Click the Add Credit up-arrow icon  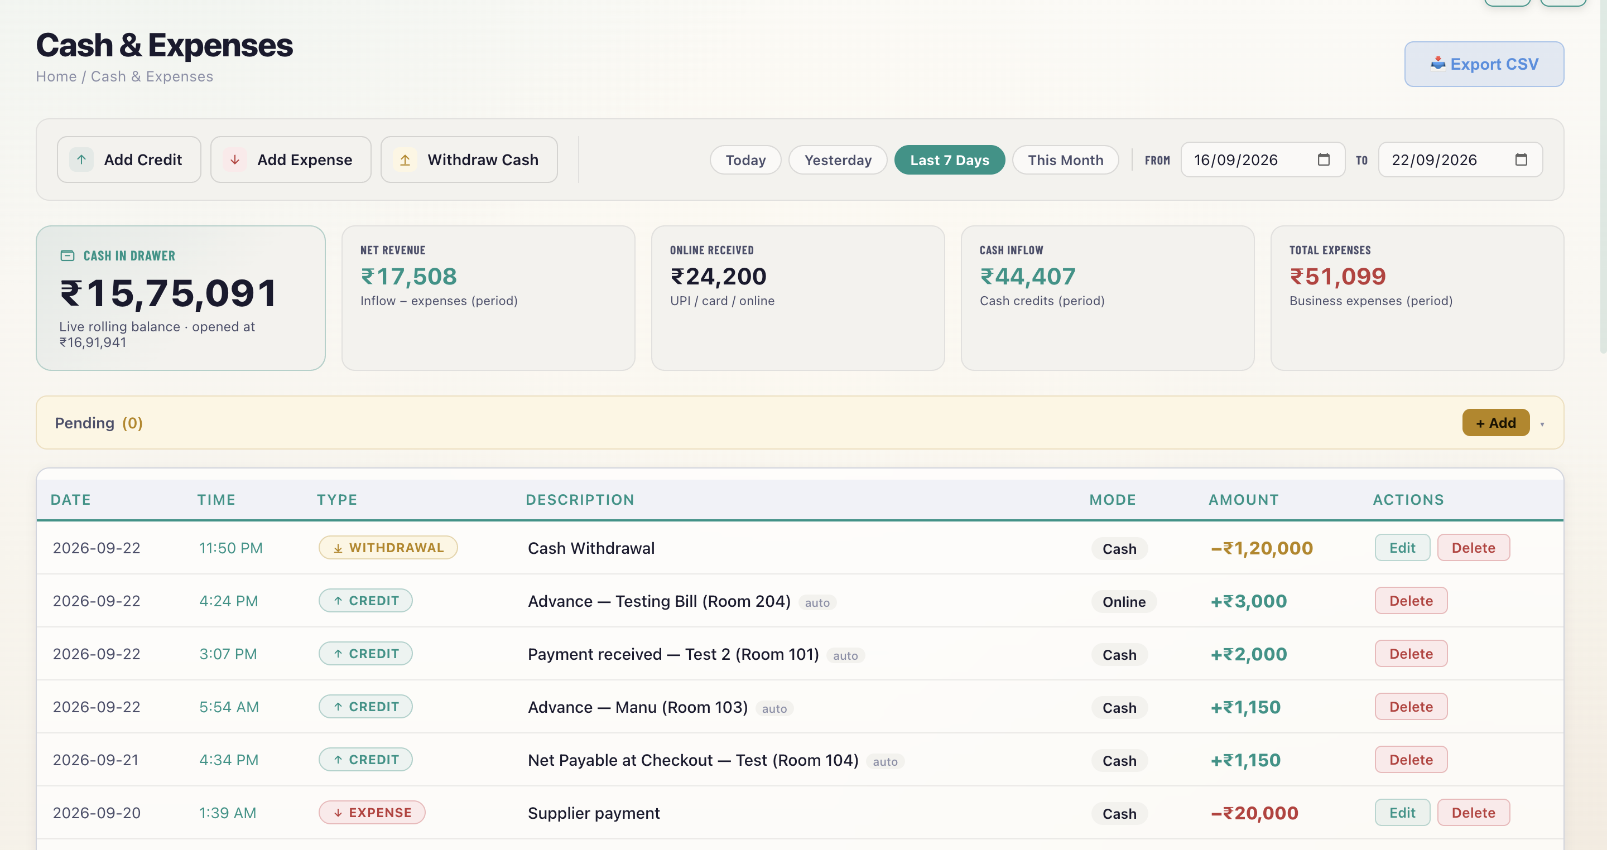point(81,160)
